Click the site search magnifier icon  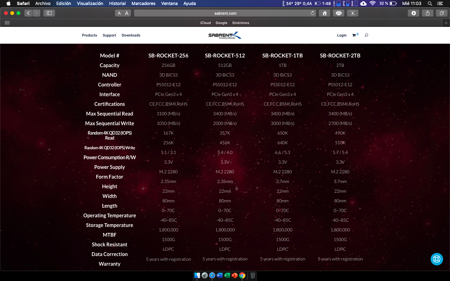pyautogui.click(x=366, y=35)
